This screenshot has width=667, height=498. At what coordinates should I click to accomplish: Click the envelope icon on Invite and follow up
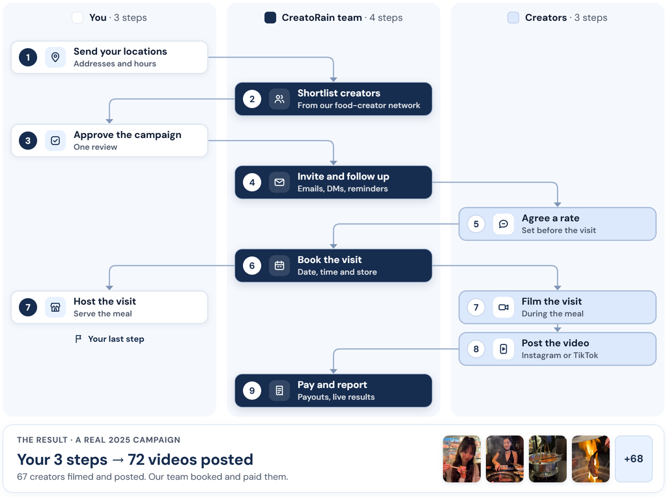(x=279, y=182)
